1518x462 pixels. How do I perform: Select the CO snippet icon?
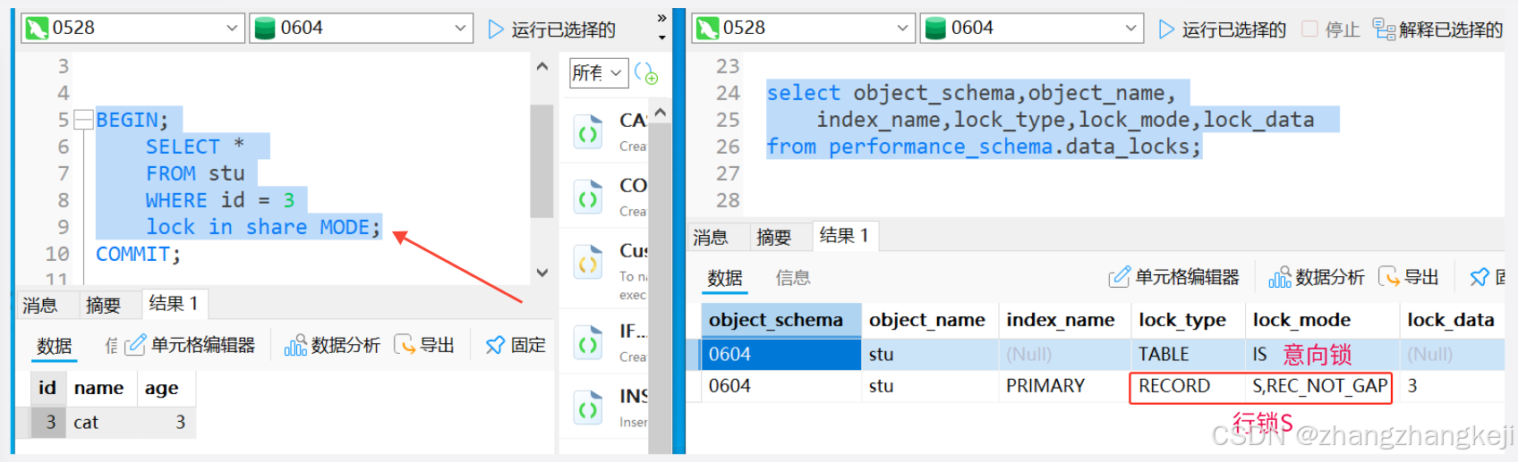588,196
